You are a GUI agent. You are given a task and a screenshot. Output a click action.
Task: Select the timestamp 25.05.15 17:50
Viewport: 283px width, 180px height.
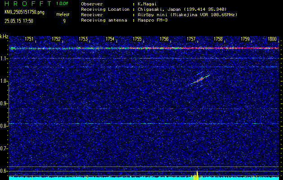pos(19,21)
